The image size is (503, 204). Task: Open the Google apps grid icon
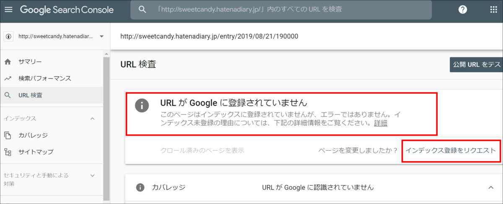point(494,10)
